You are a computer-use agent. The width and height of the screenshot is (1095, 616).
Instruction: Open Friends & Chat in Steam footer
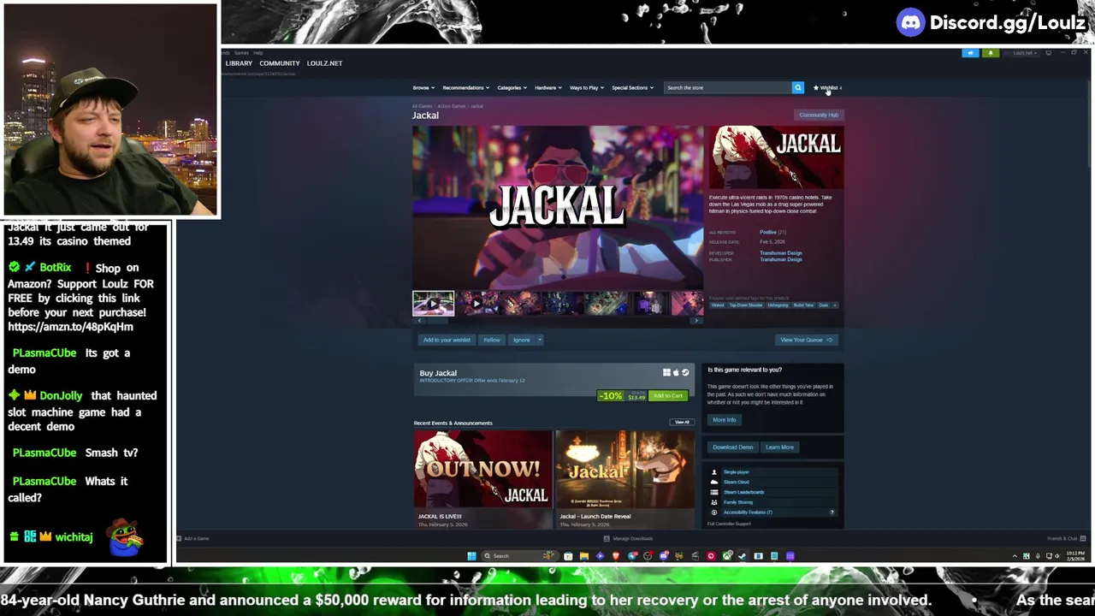1066,538
